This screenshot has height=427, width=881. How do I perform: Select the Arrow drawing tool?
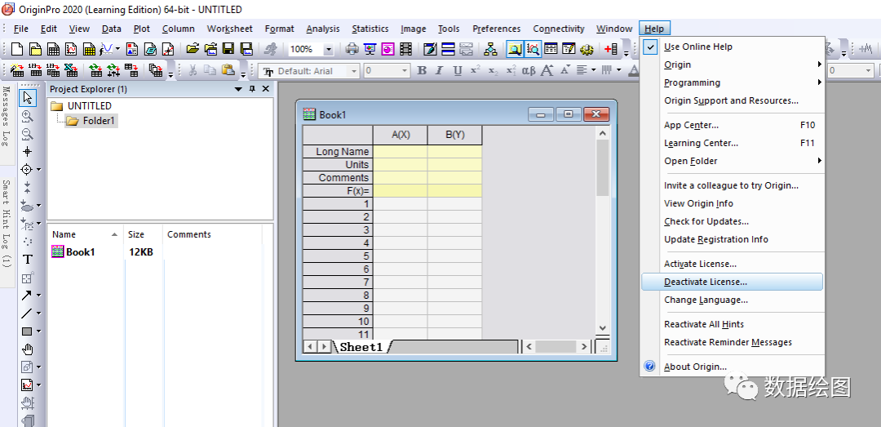[27, 296]
